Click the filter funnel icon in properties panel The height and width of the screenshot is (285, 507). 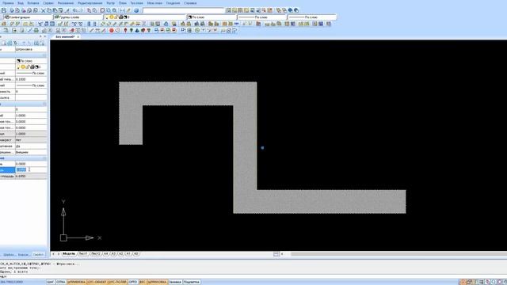pyautogui.click(x=16, y=43)
